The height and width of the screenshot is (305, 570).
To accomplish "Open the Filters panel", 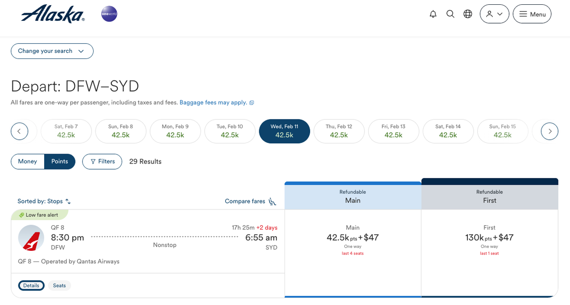I will click(x=102, y=162).
